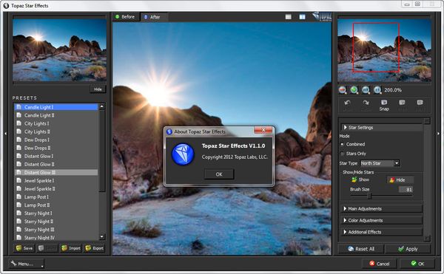Expand the Main Adjustments section

click(381, 209)
